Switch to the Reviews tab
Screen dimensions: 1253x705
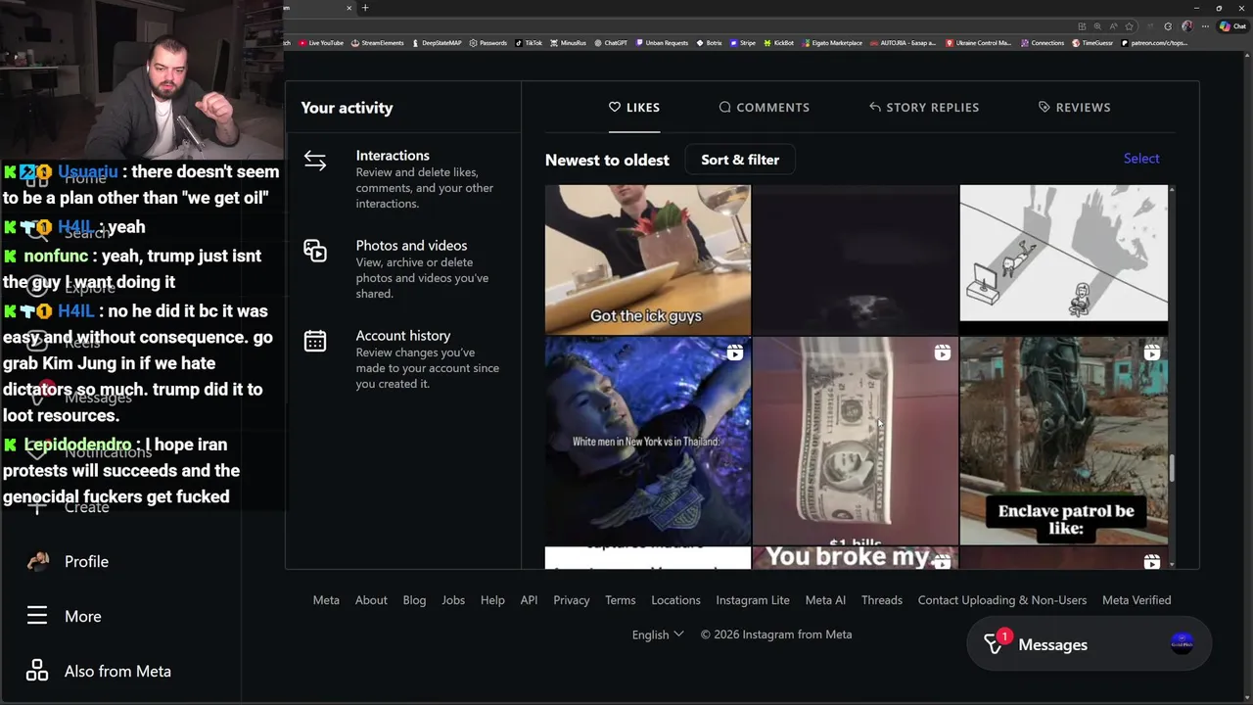coord(1074,108)
